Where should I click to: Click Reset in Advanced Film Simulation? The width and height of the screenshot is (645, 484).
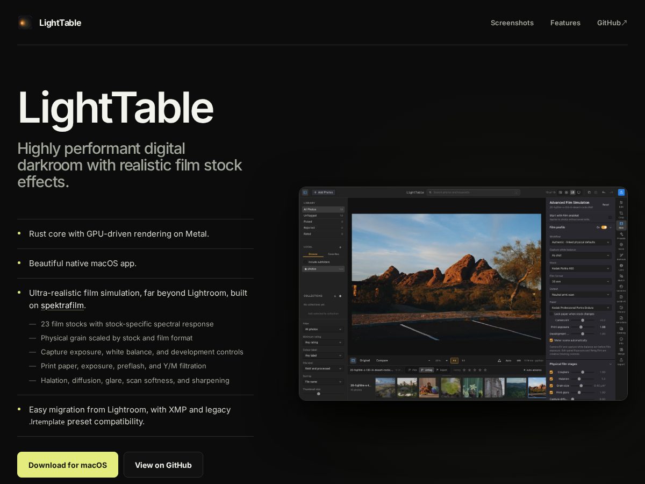(606, 204)
